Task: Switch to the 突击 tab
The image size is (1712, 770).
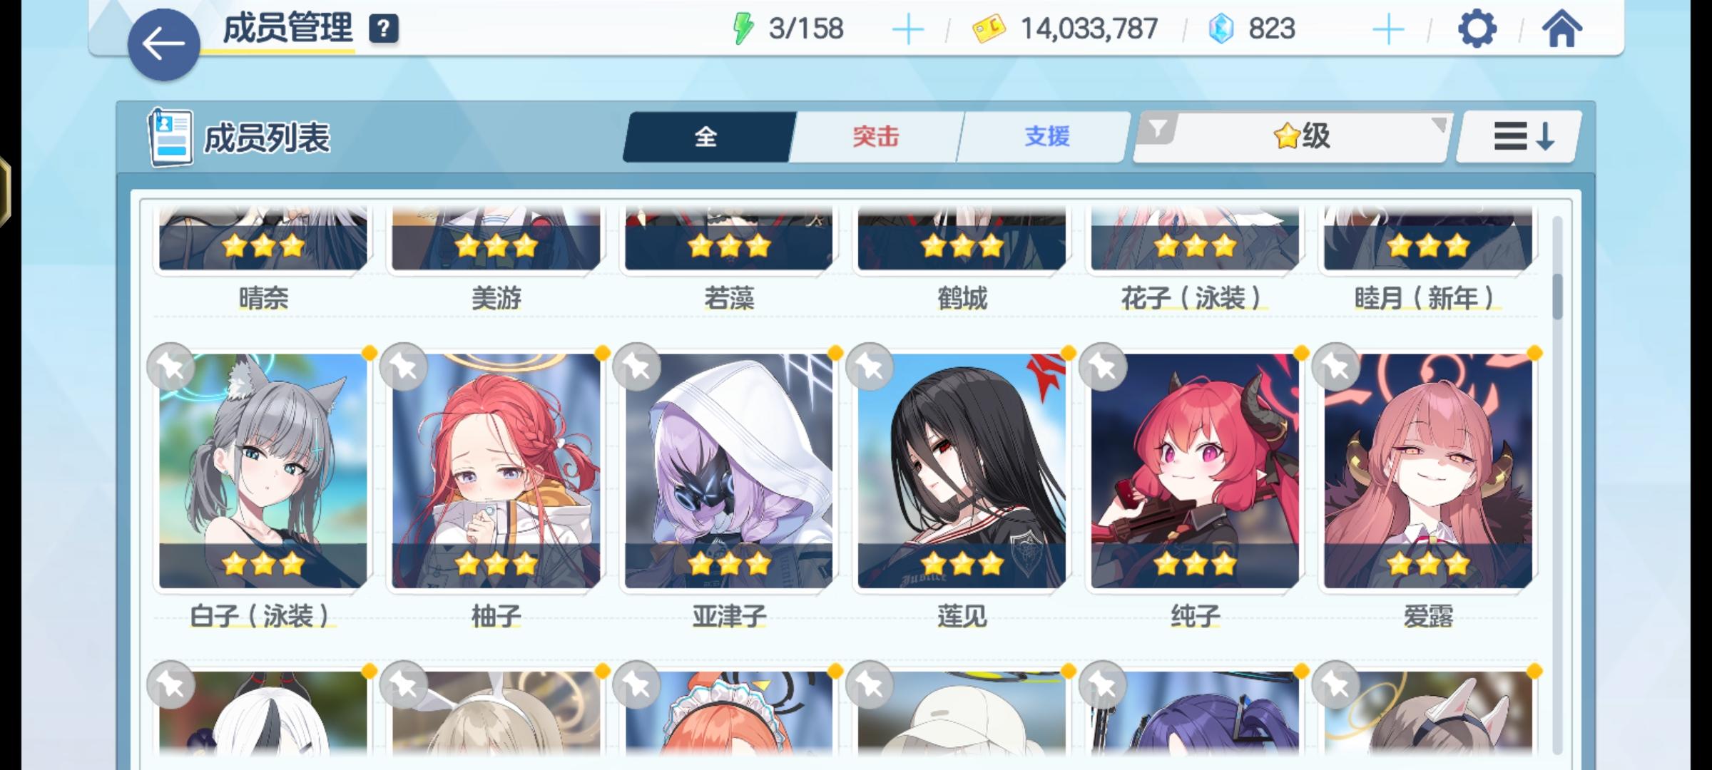Action: click(876, 136)
